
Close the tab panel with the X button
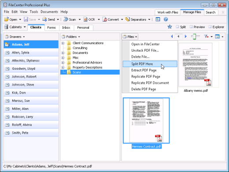click(223, 12)
